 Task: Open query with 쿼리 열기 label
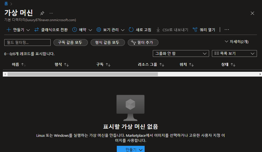(207, 30)
